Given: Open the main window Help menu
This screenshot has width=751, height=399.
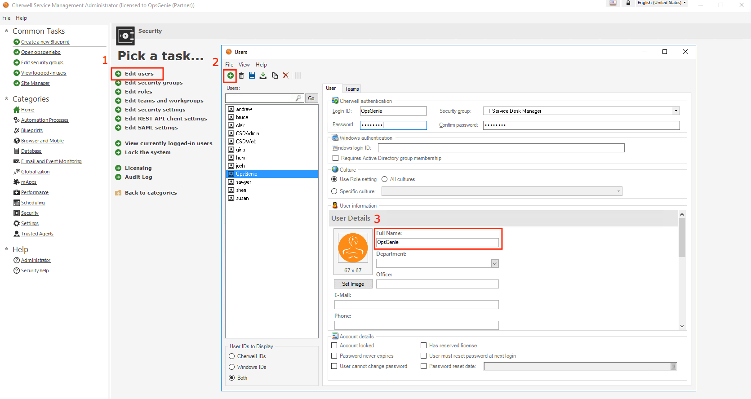Looking at the screenshot, I should pyautogui.click(x=21, y=18).
